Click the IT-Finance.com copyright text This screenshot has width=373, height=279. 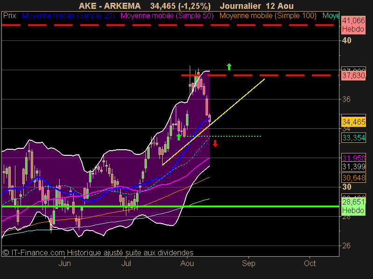click(98, 252)
